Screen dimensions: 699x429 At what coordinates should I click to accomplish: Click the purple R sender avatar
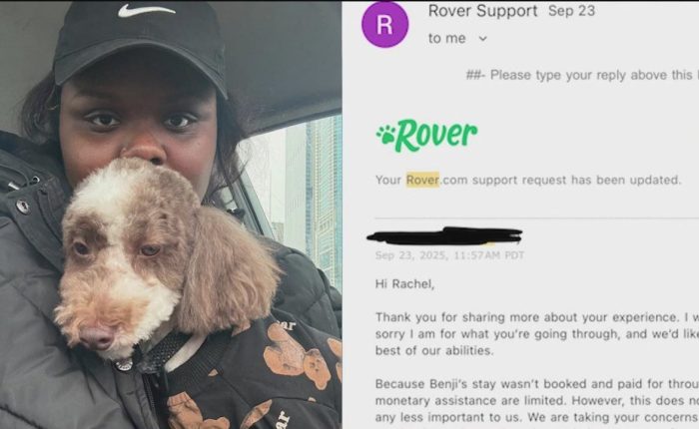coord(384,25)
